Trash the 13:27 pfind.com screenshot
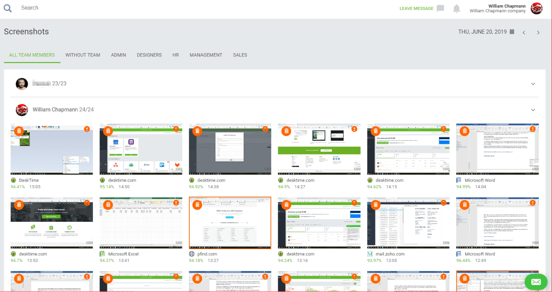Image resolution: width=552 pixels, height=292 pixels. pos(197,205)
